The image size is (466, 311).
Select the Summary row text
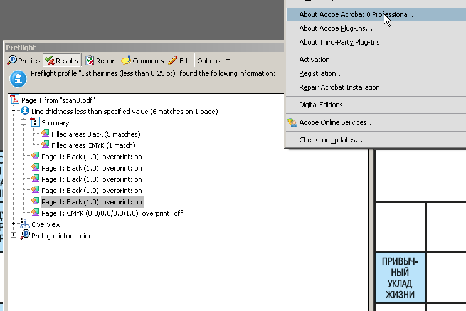[55, 123]
